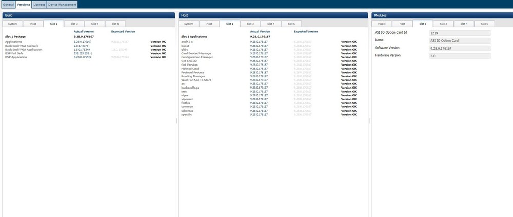This screenshot has width=513, height=217.
Task: Click the Hardware Version field
Action: 460,56
